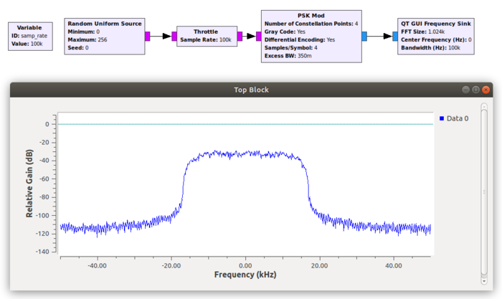This screenshot has height=299, width=502.
Task: Click the -140 gain axis tick label
Action: 42,252
